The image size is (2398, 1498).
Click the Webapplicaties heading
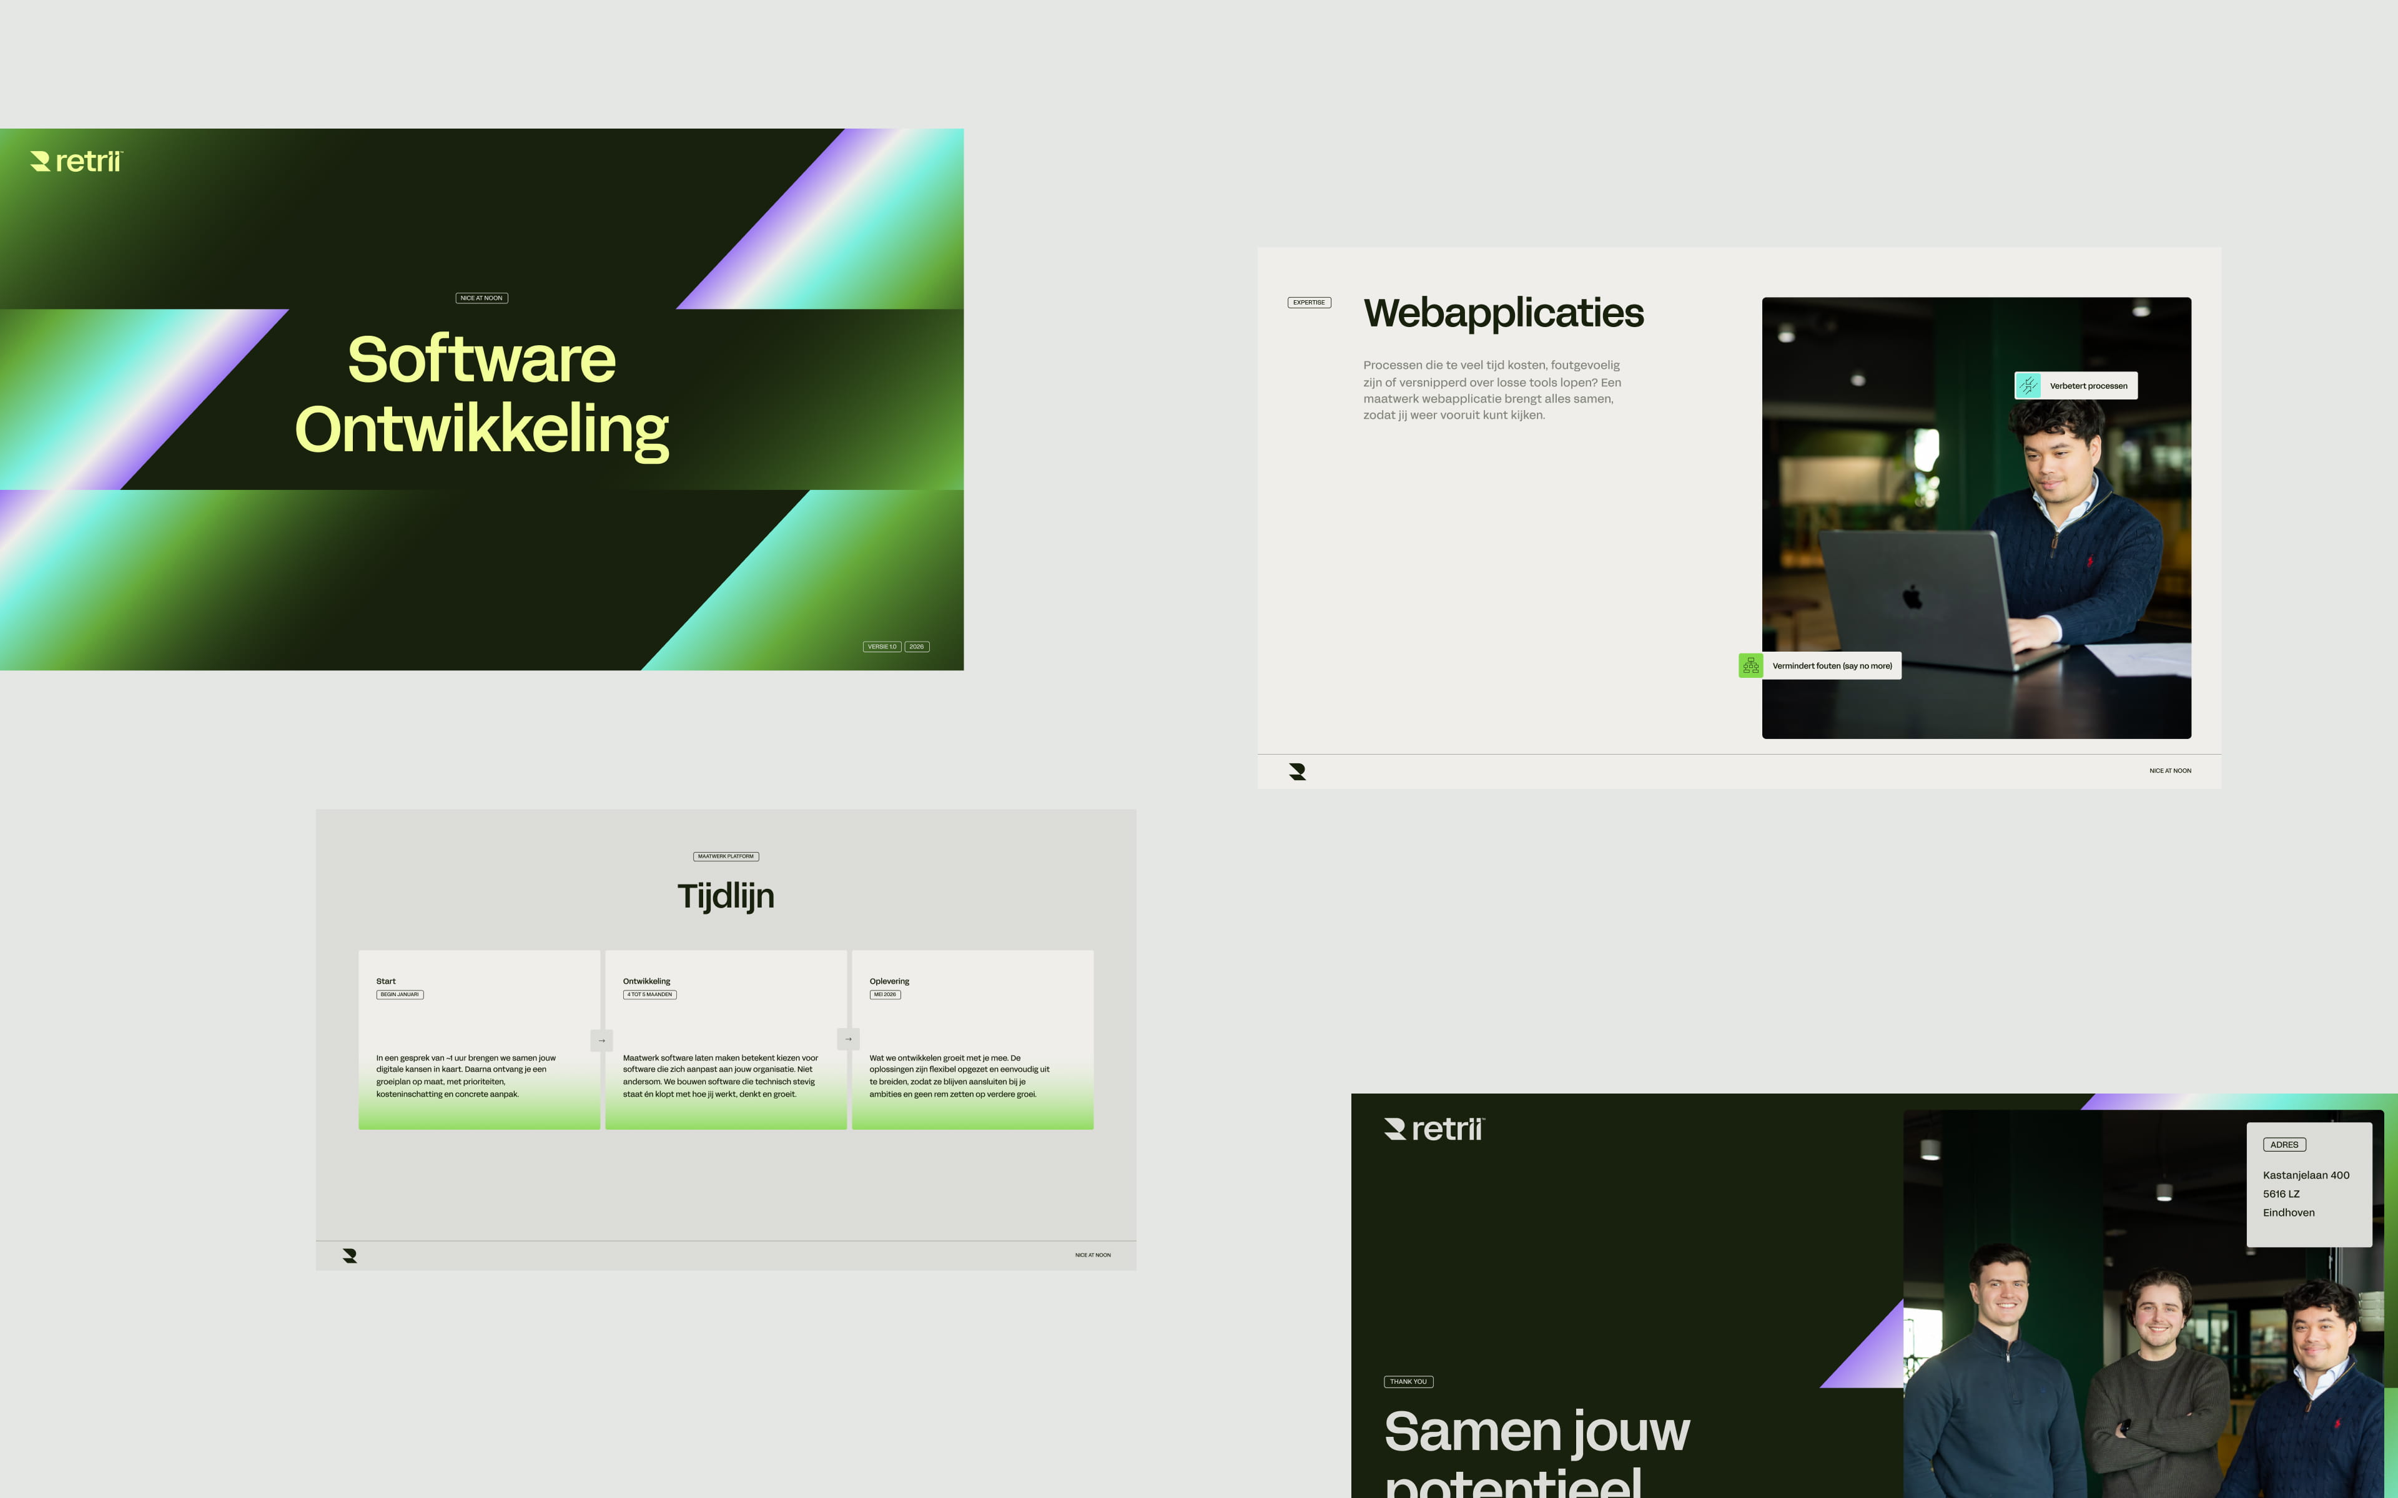(1503, 313)
